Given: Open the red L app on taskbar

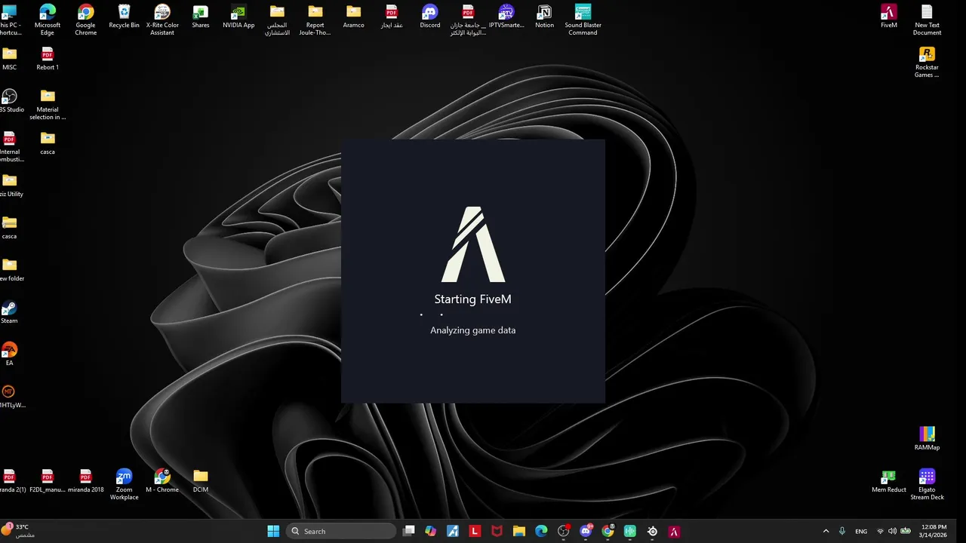Looking at the screenshot, I should point(475,531).
